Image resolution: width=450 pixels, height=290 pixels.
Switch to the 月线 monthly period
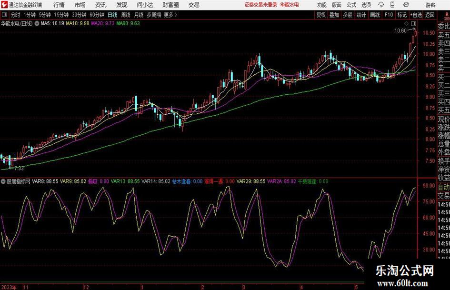(139, 15)
